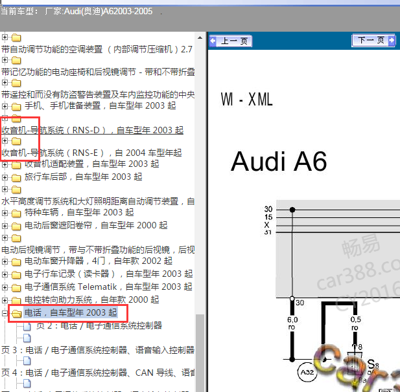Click page icon above 页 3：电话
This screenshot has width=400, height=392.
tap(27, 338)
